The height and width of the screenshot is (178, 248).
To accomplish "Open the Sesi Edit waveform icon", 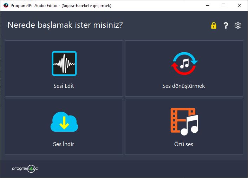I will pos(64,64).
